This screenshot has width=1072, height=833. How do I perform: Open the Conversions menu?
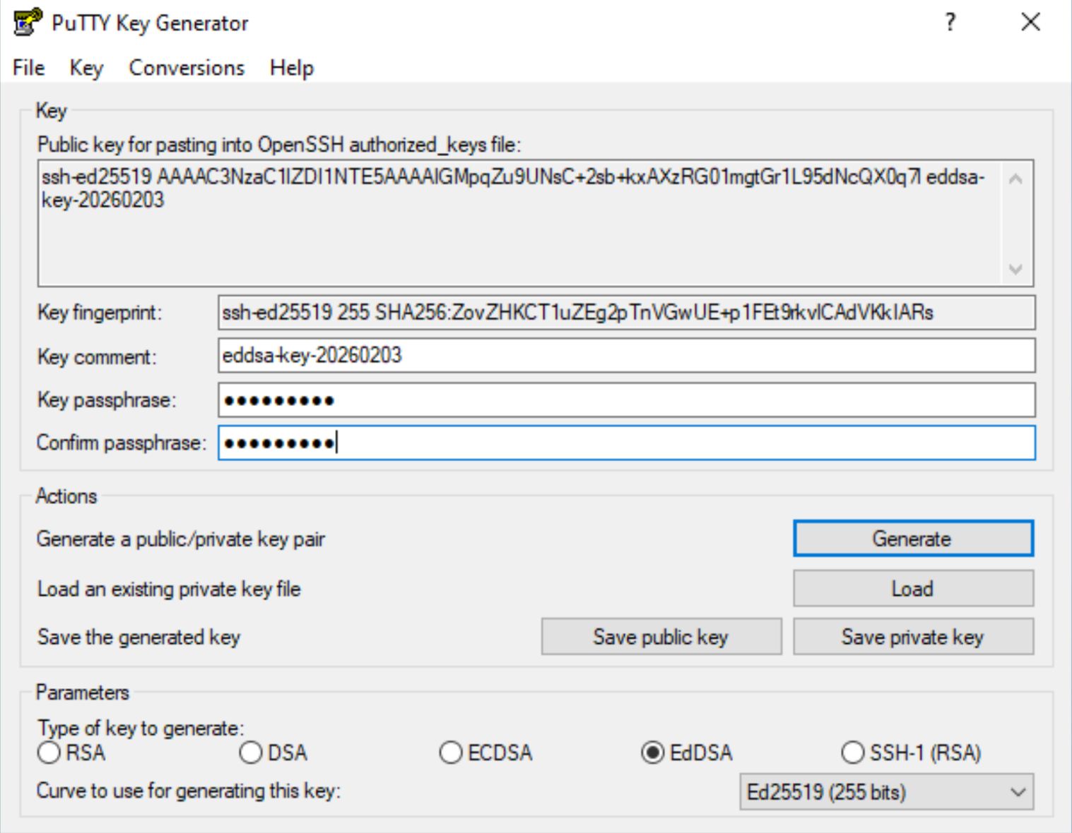tap(187, 68)
